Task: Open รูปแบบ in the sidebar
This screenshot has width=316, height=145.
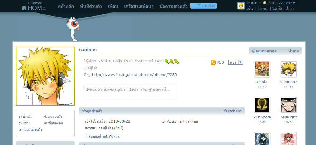Action: click(x=24, y=123)
